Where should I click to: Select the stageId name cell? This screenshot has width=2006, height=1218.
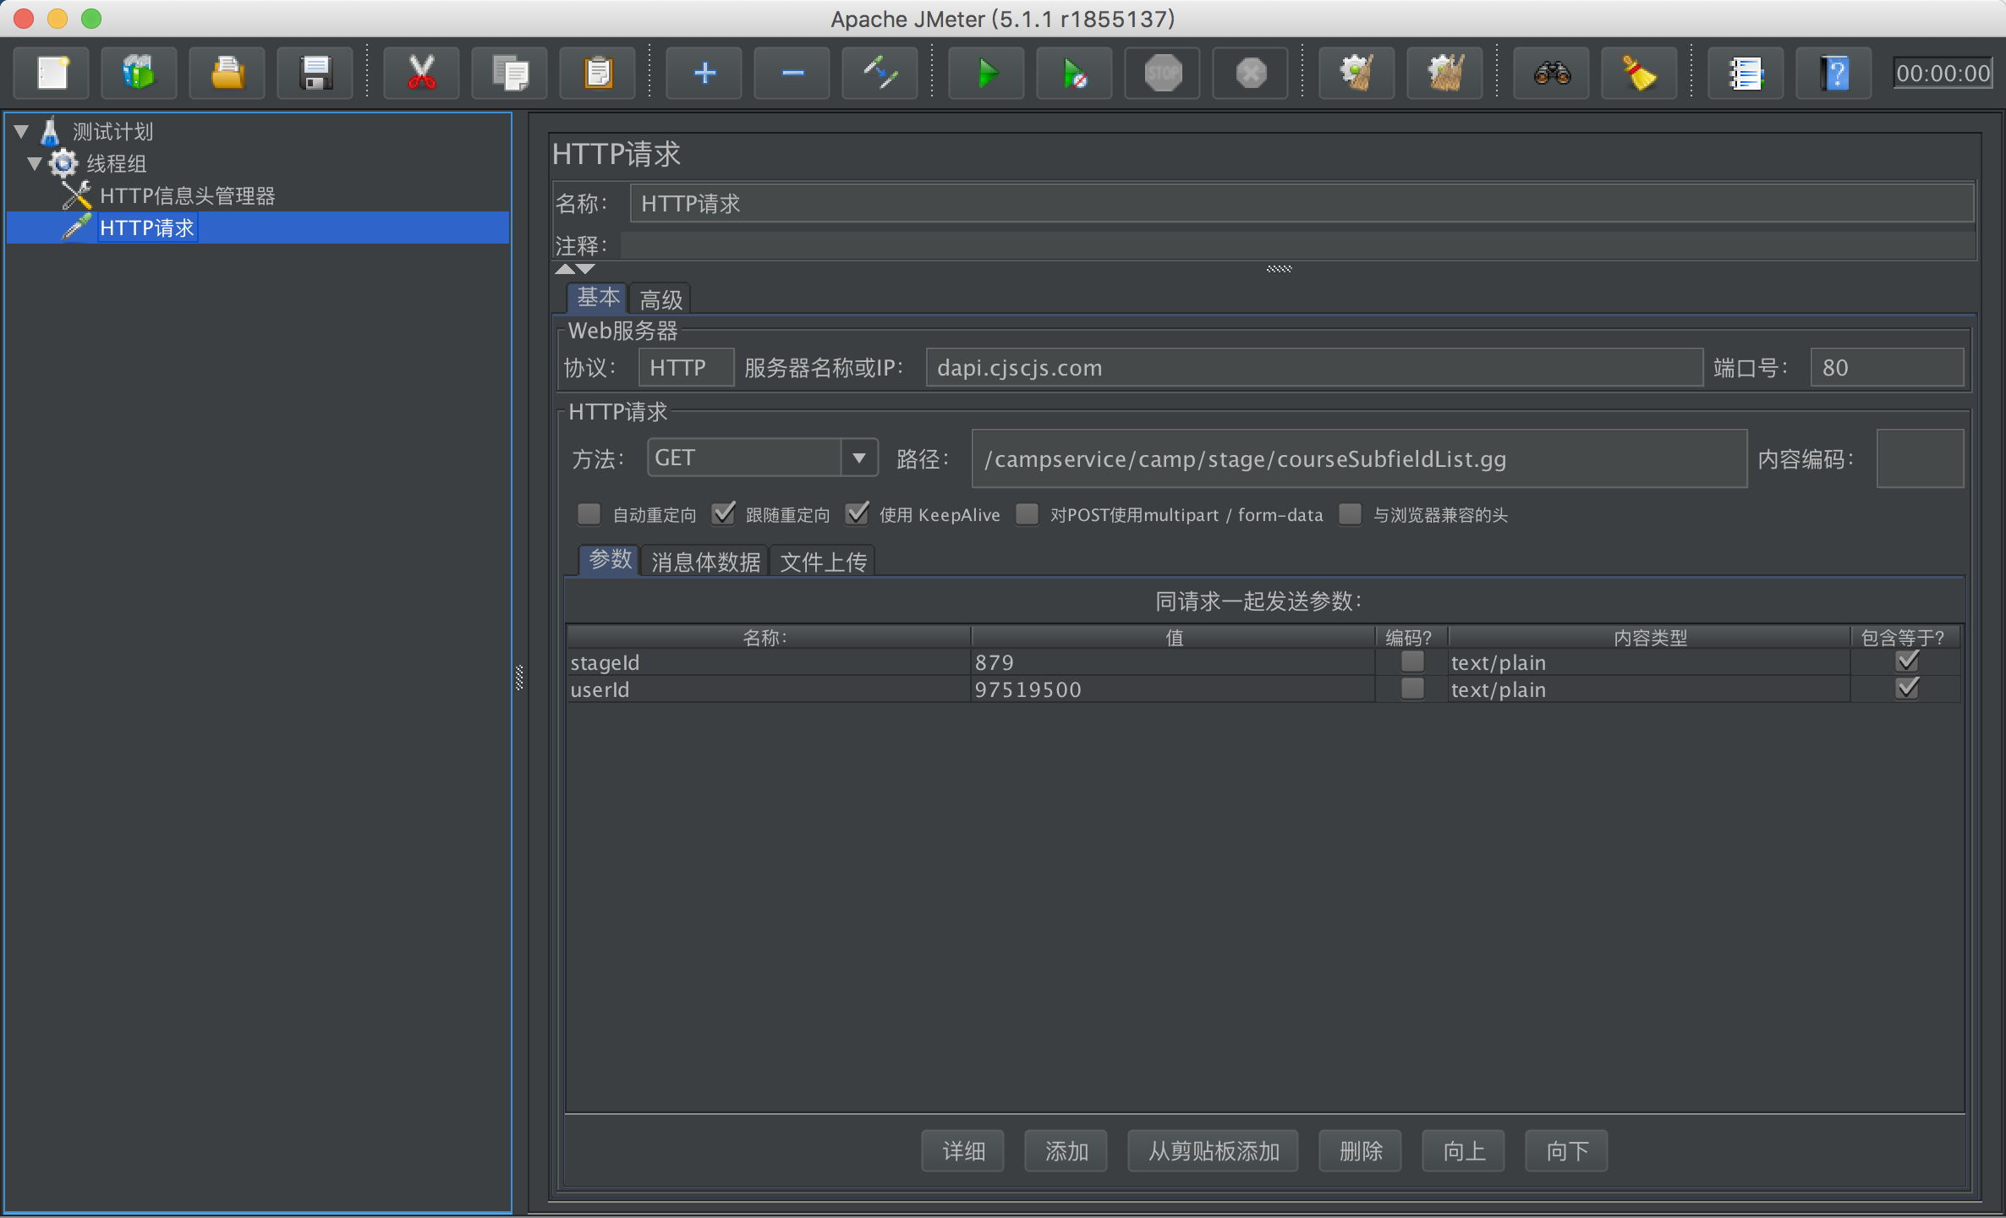(x=768, y=662)
